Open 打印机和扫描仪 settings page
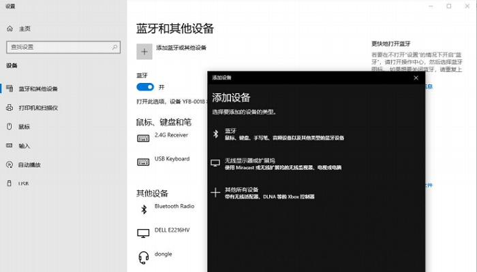 tap(37, 107)
